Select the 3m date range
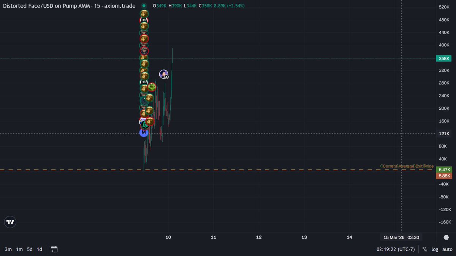The width and height of the screenshot is (456, 256). [x=8, y=249]
